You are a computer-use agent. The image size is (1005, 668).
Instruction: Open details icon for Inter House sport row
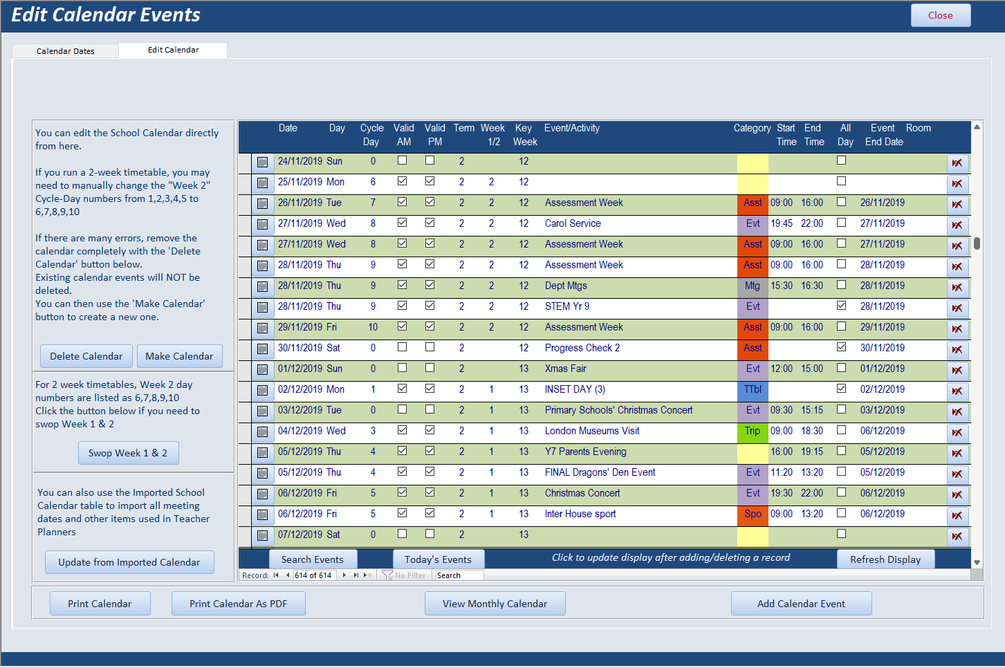(x=262, y=515)
